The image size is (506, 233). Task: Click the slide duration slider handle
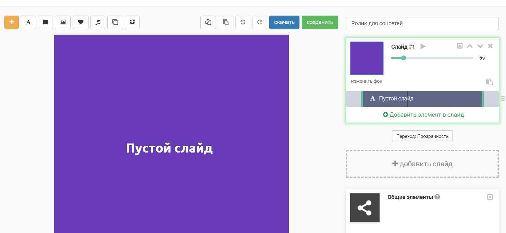[x=404, y=58]
